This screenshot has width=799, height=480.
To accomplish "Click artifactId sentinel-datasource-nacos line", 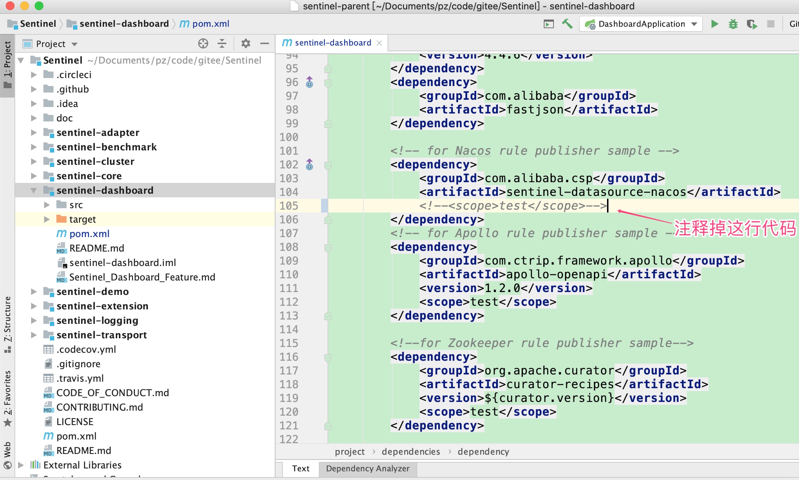I will [600, 192].
